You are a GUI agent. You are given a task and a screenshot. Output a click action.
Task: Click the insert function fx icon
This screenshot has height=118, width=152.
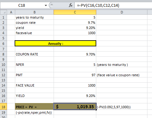[x=71, y=5]
